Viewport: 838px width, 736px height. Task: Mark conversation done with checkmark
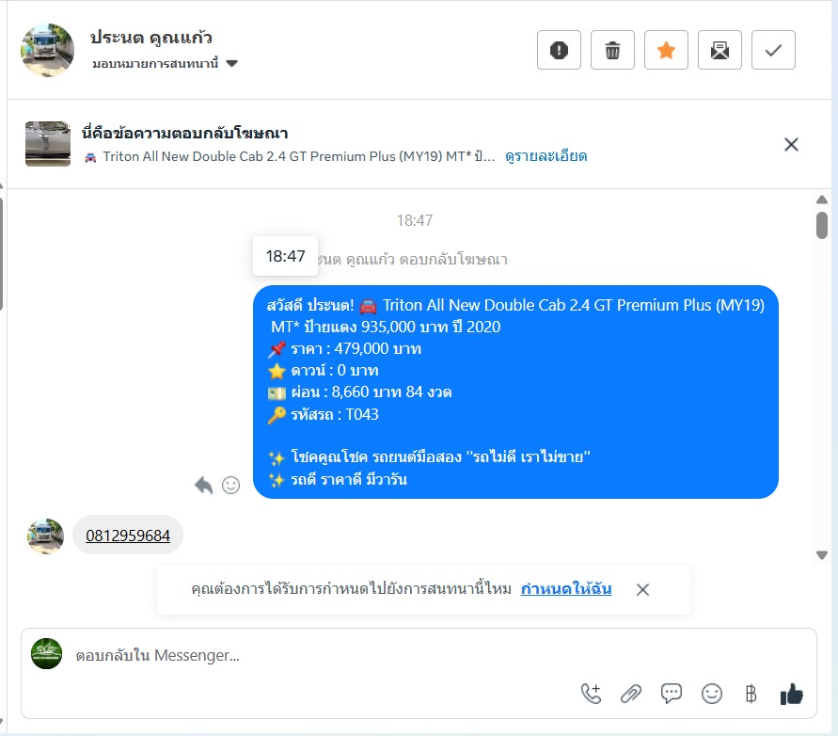tap(773, 50)
